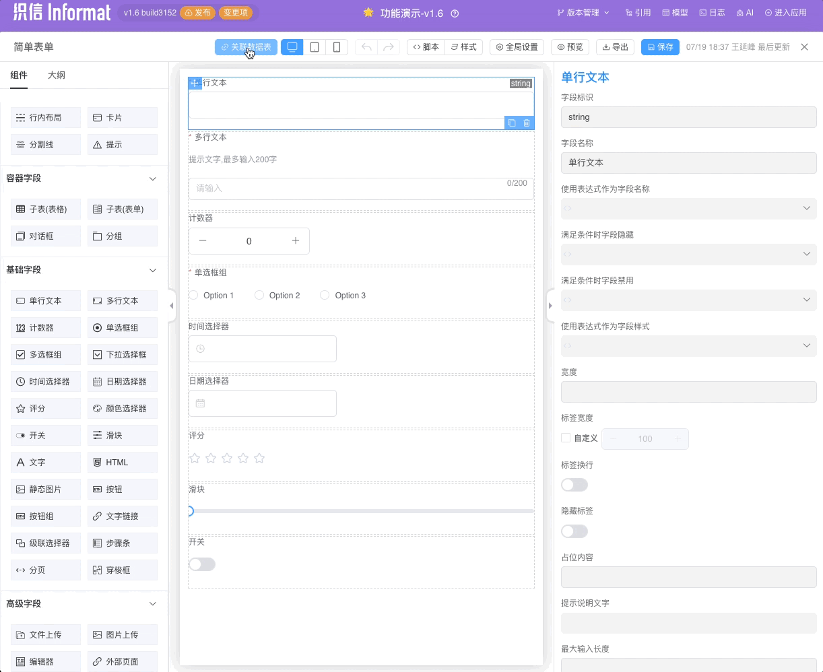Open 全局设置 (global settings)
The height and width of the screenshot is (672, 823).
(x=518, y=46)
